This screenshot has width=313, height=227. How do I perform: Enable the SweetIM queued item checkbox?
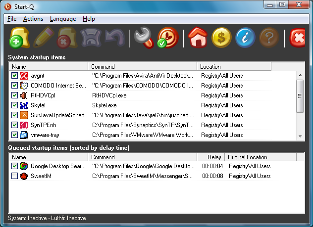click(14, 176)
